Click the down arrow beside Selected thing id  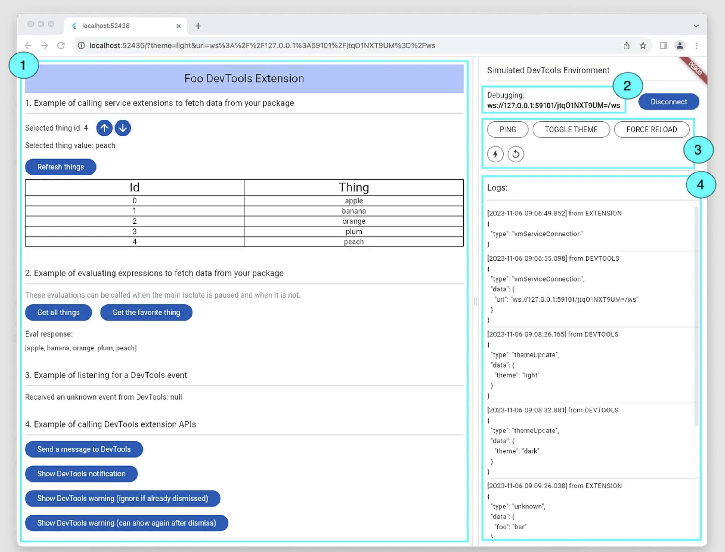(123, 128)
